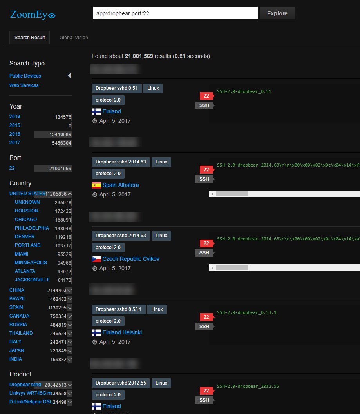Click the SSH-2.0-dropbear_0.51 banner text
Screen dimensions: 360x414
(244, 91)
